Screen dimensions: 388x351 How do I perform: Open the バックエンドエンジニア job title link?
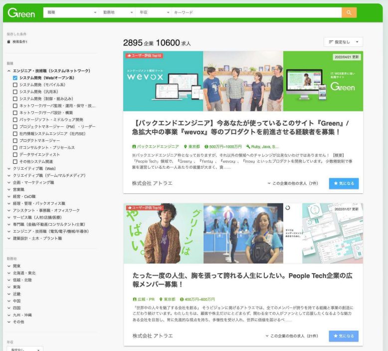click(240, 127)
